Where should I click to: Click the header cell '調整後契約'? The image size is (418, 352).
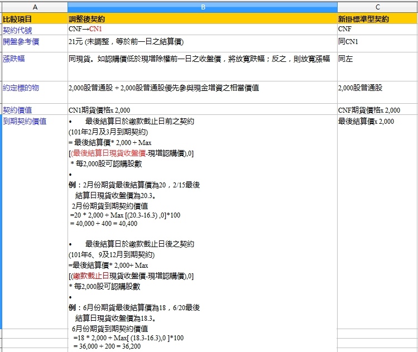(x=203, y=19)
